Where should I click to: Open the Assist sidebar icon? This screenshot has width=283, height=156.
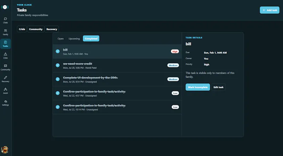[x=5, y=91]
